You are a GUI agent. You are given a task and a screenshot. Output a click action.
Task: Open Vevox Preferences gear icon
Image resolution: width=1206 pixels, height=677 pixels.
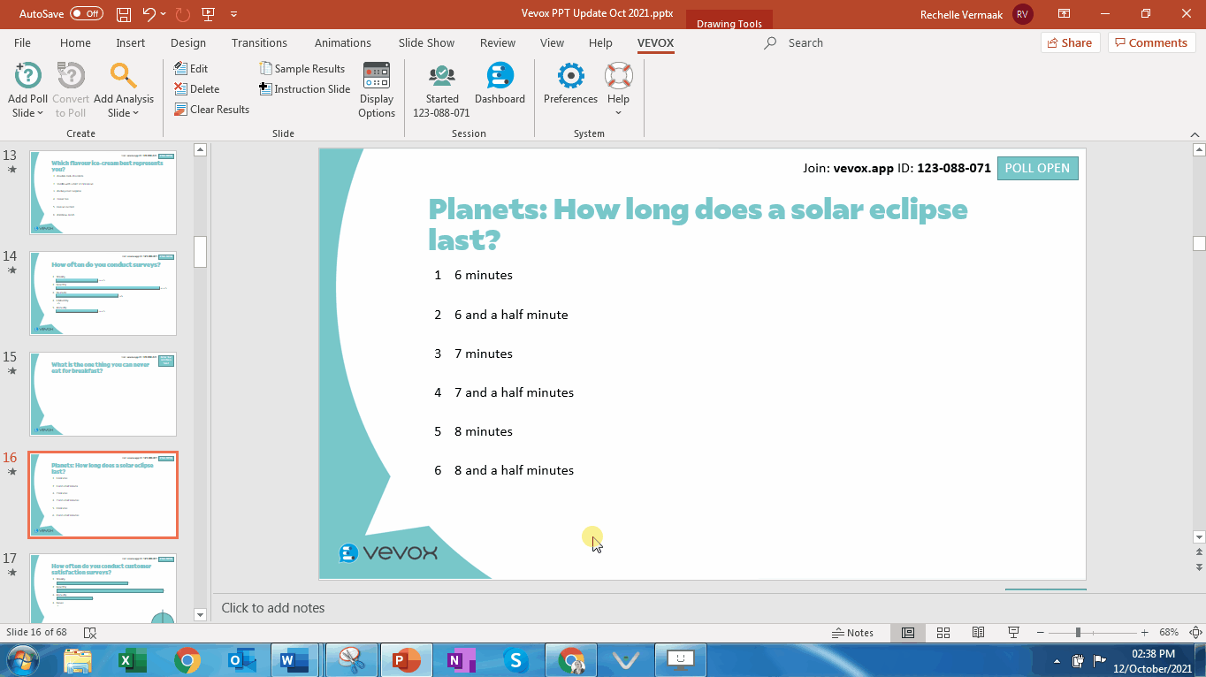[x=570, y=76]
